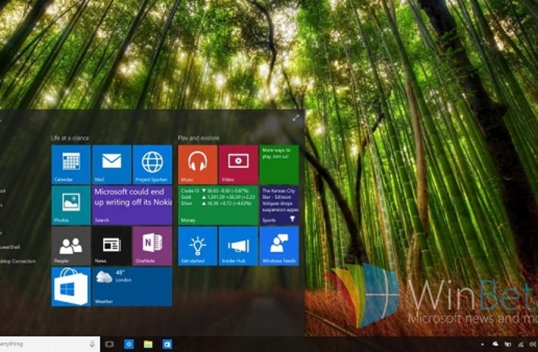The height and width of the screenshot is (352, 538).
Task: Open the Get started lightbulb tile
Action: (x=198, y=246)
